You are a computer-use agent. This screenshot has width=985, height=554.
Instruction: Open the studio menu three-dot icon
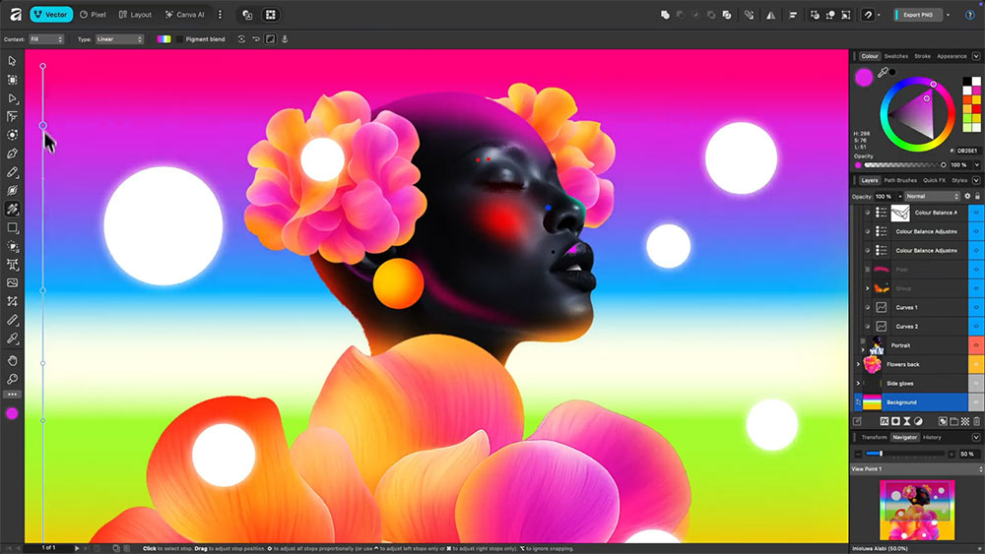pos(220,15)
